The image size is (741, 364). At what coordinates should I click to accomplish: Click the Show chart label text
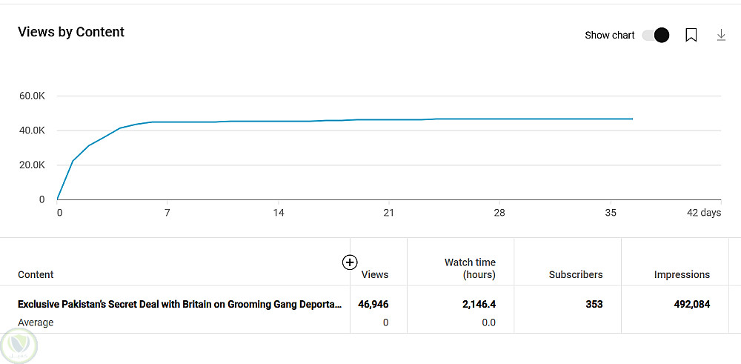coord(609,35)
